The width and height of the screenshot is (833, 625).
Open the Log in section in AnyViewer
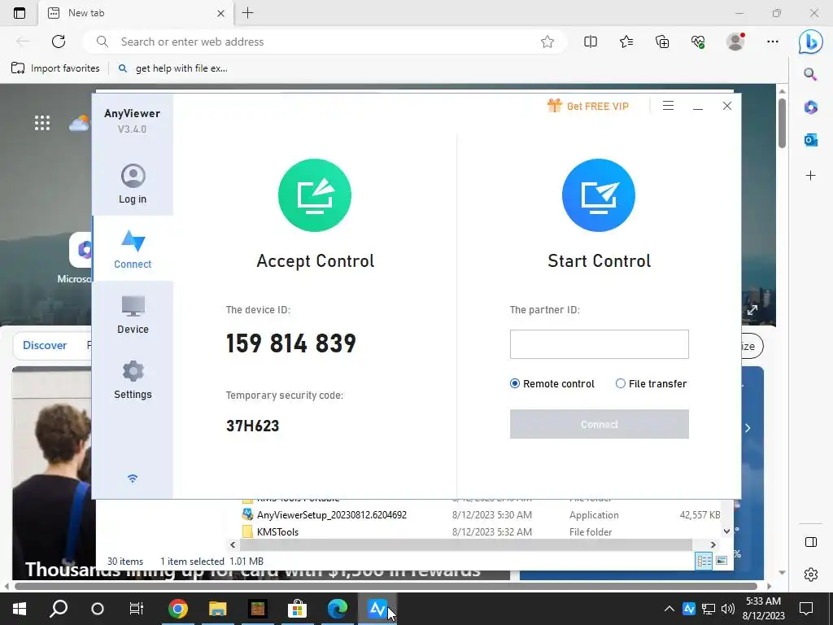pyautogui.click(x=133, y=184)
